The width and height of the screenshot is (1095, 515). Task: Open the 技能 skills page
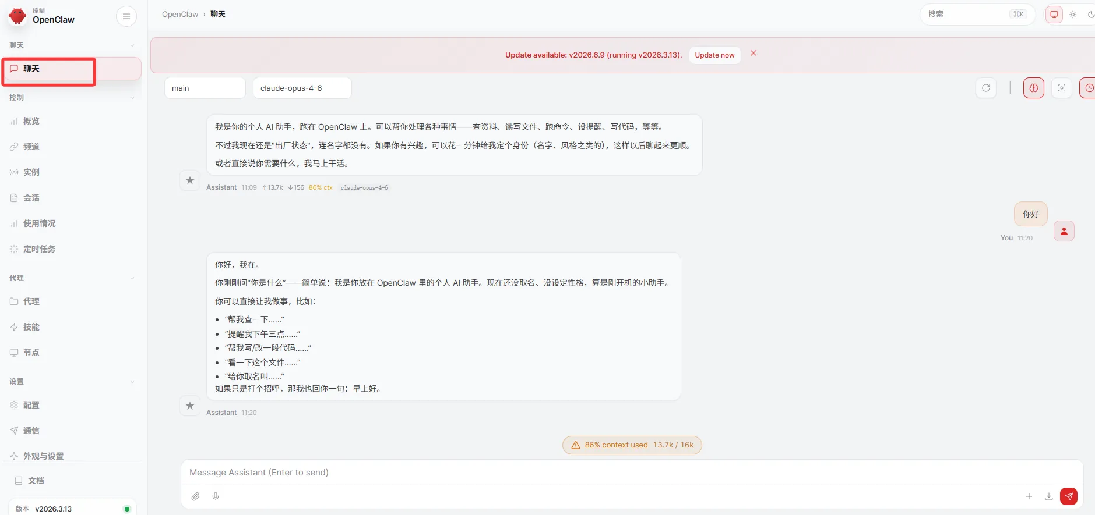72,327
